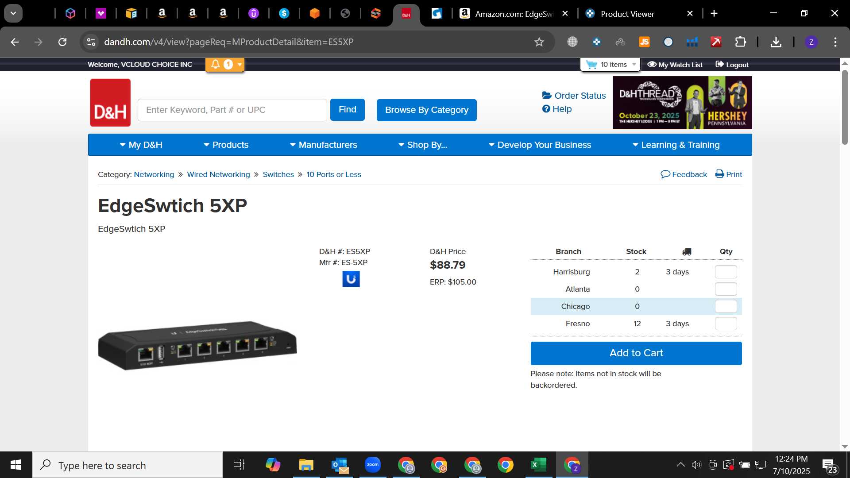The height and width of the screenshot is (478, 850).
Task: Click the Find button
Action: [348, 110]
